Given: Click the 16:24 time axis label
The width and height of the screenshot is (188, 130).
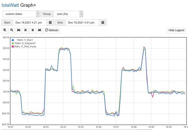Looking at the screenshot, I should pyautogui.click(x=63, y=127).
